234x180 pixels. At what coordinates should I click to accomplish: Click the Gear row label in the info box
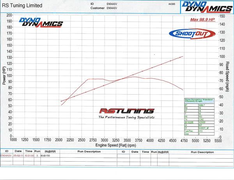tap(186, 134)
